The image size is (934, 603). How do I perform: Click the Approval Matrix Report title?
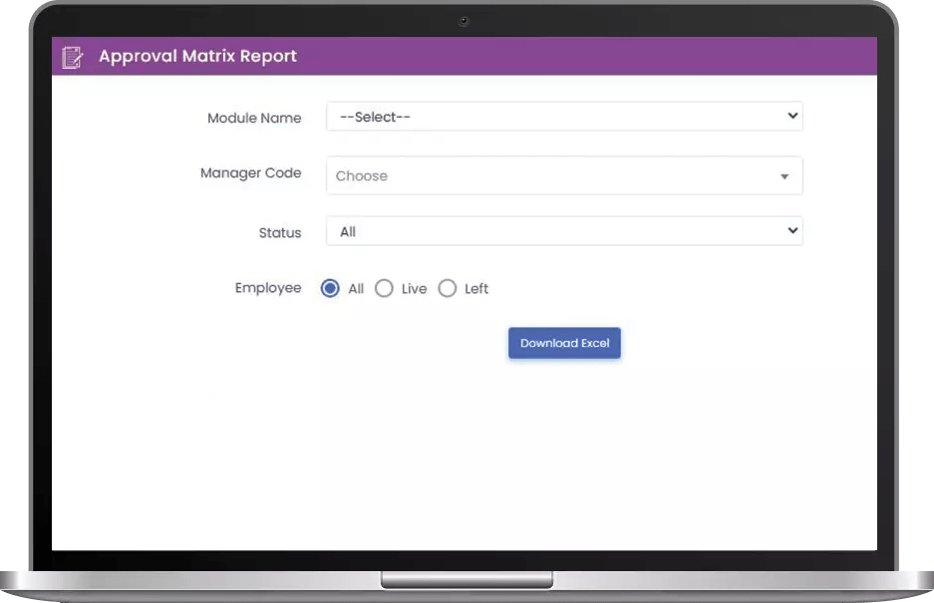196,57
